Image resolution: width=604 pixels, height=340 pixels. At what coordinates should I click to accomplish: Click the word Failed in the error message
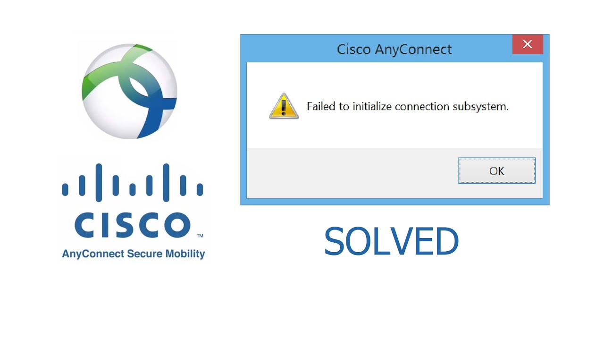click(x=321, y=106)
